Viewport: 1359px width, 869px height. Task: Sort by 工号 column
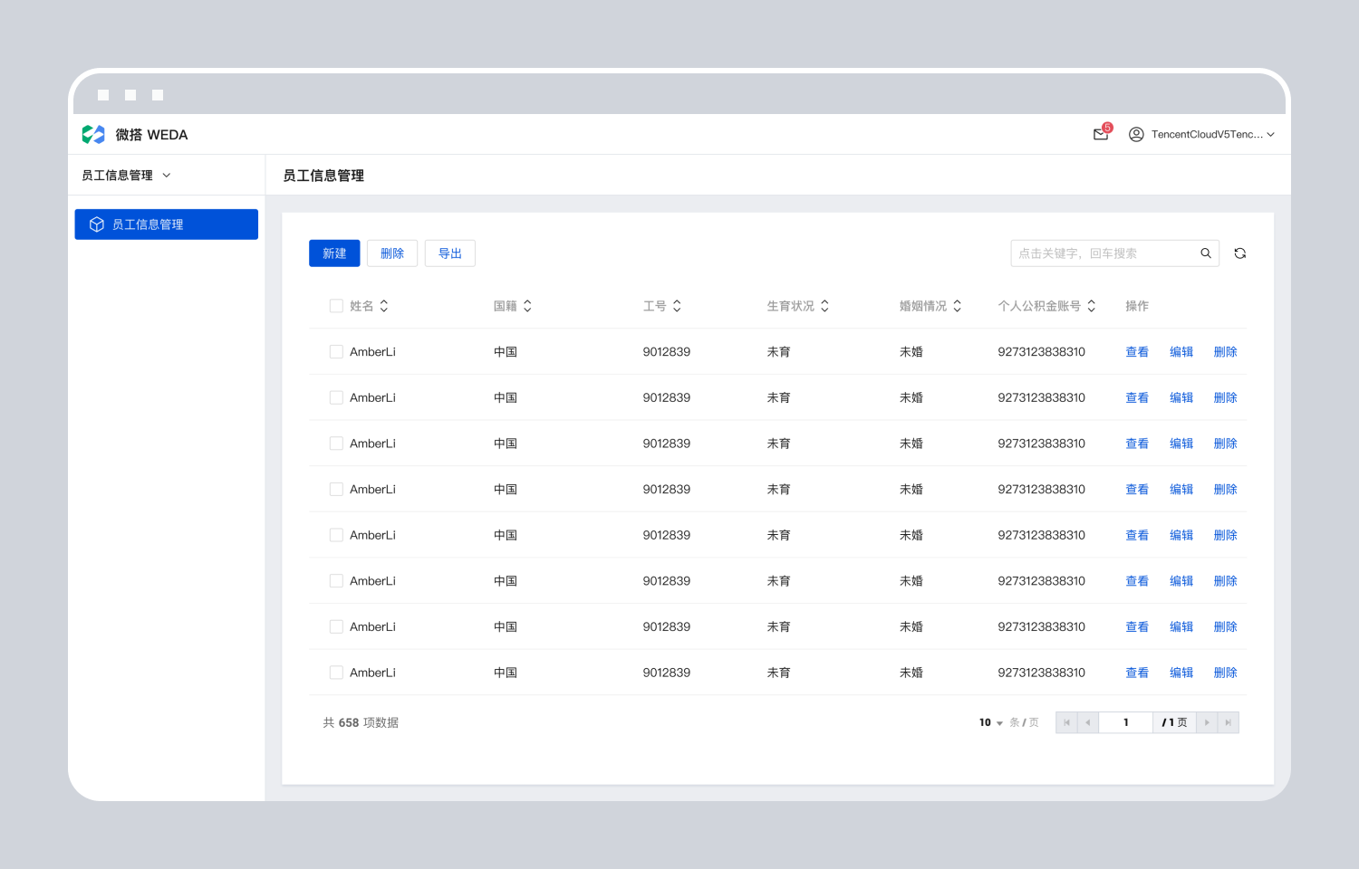point(677,306)
